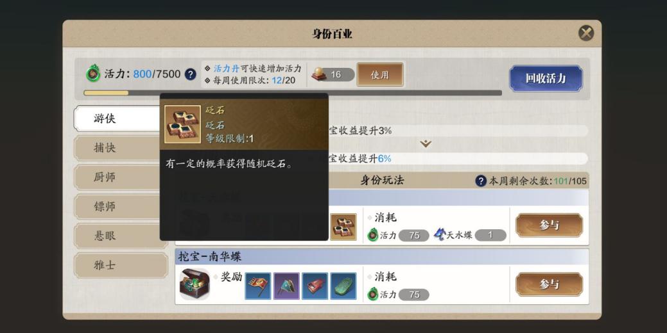Click the treasure chest icon for 挖宝-南华蝶
The image size is (667, 333).
tap(195, 284)
